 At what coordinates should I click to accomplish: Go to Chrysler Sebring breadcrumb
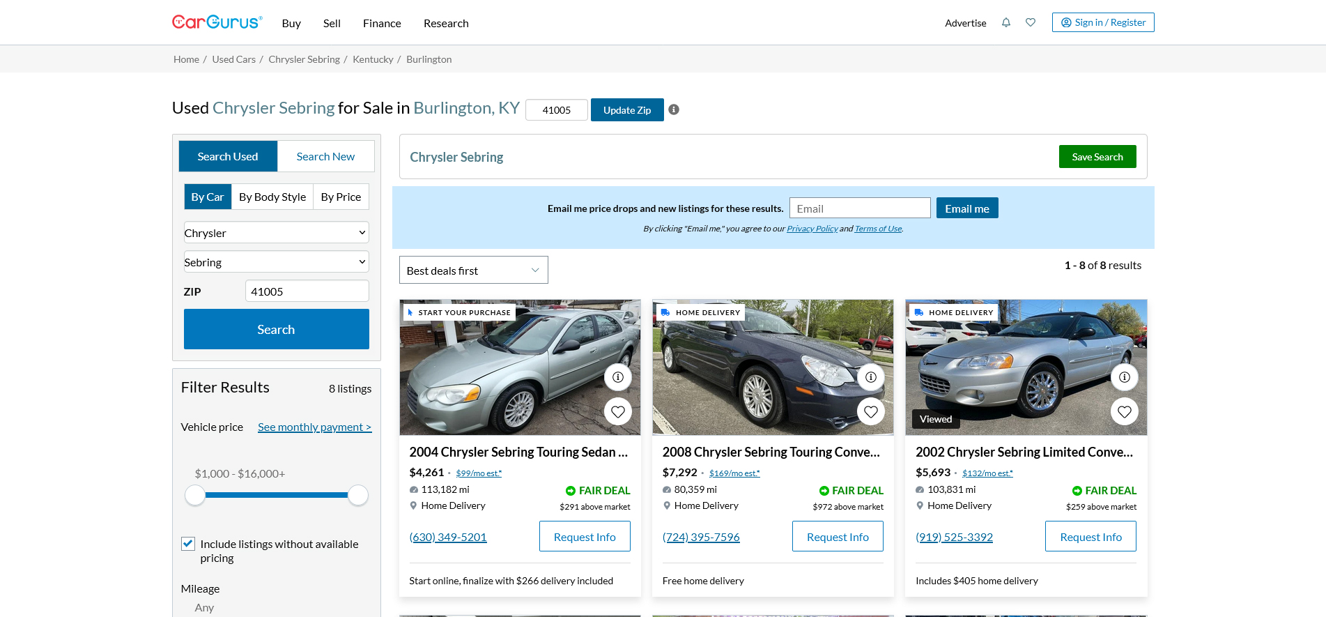[304, 59]
